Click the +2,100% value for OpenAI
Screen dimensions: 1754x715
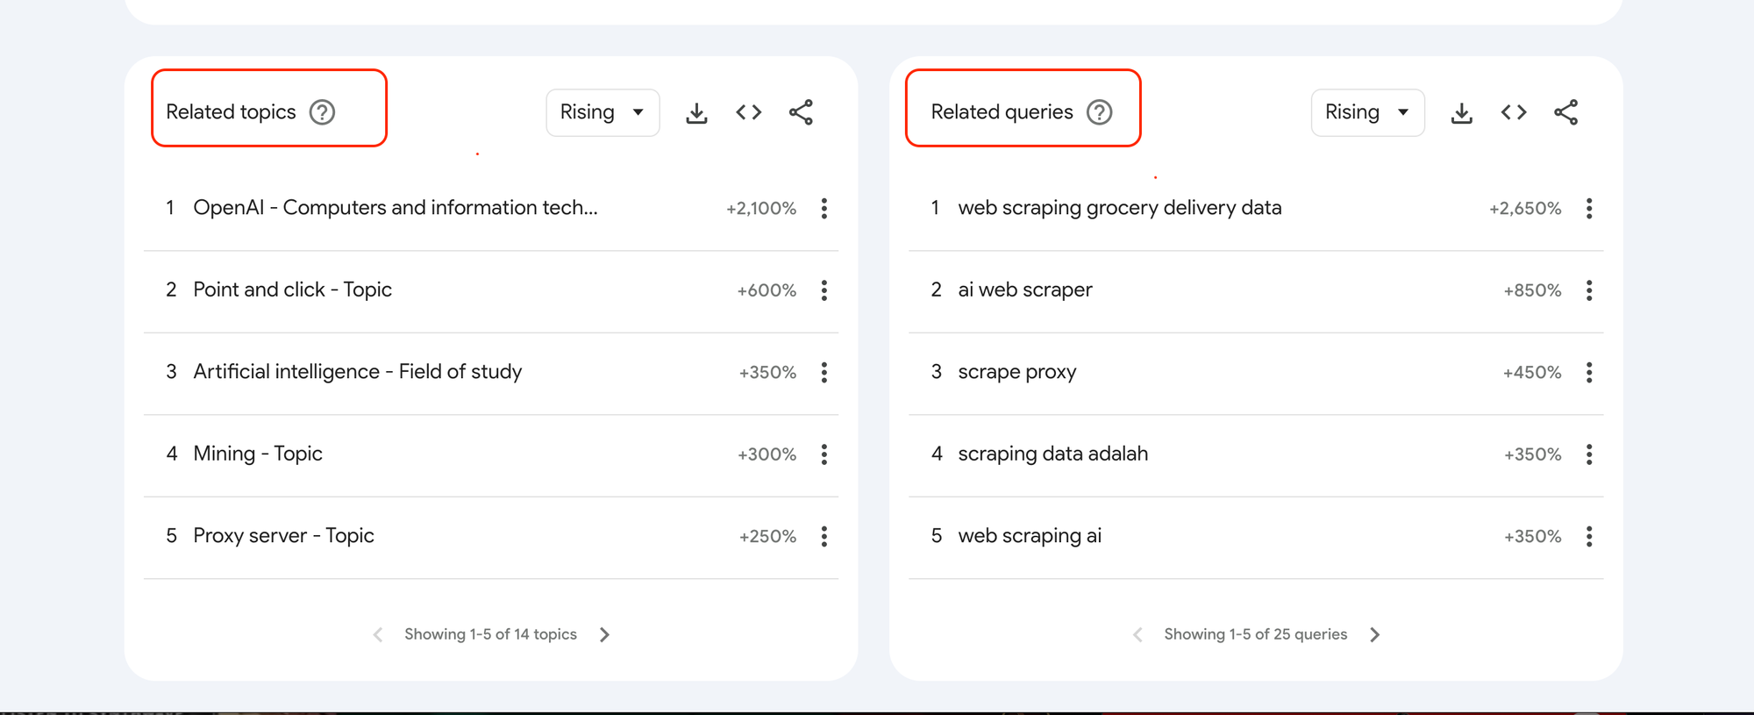coord(761,209)
